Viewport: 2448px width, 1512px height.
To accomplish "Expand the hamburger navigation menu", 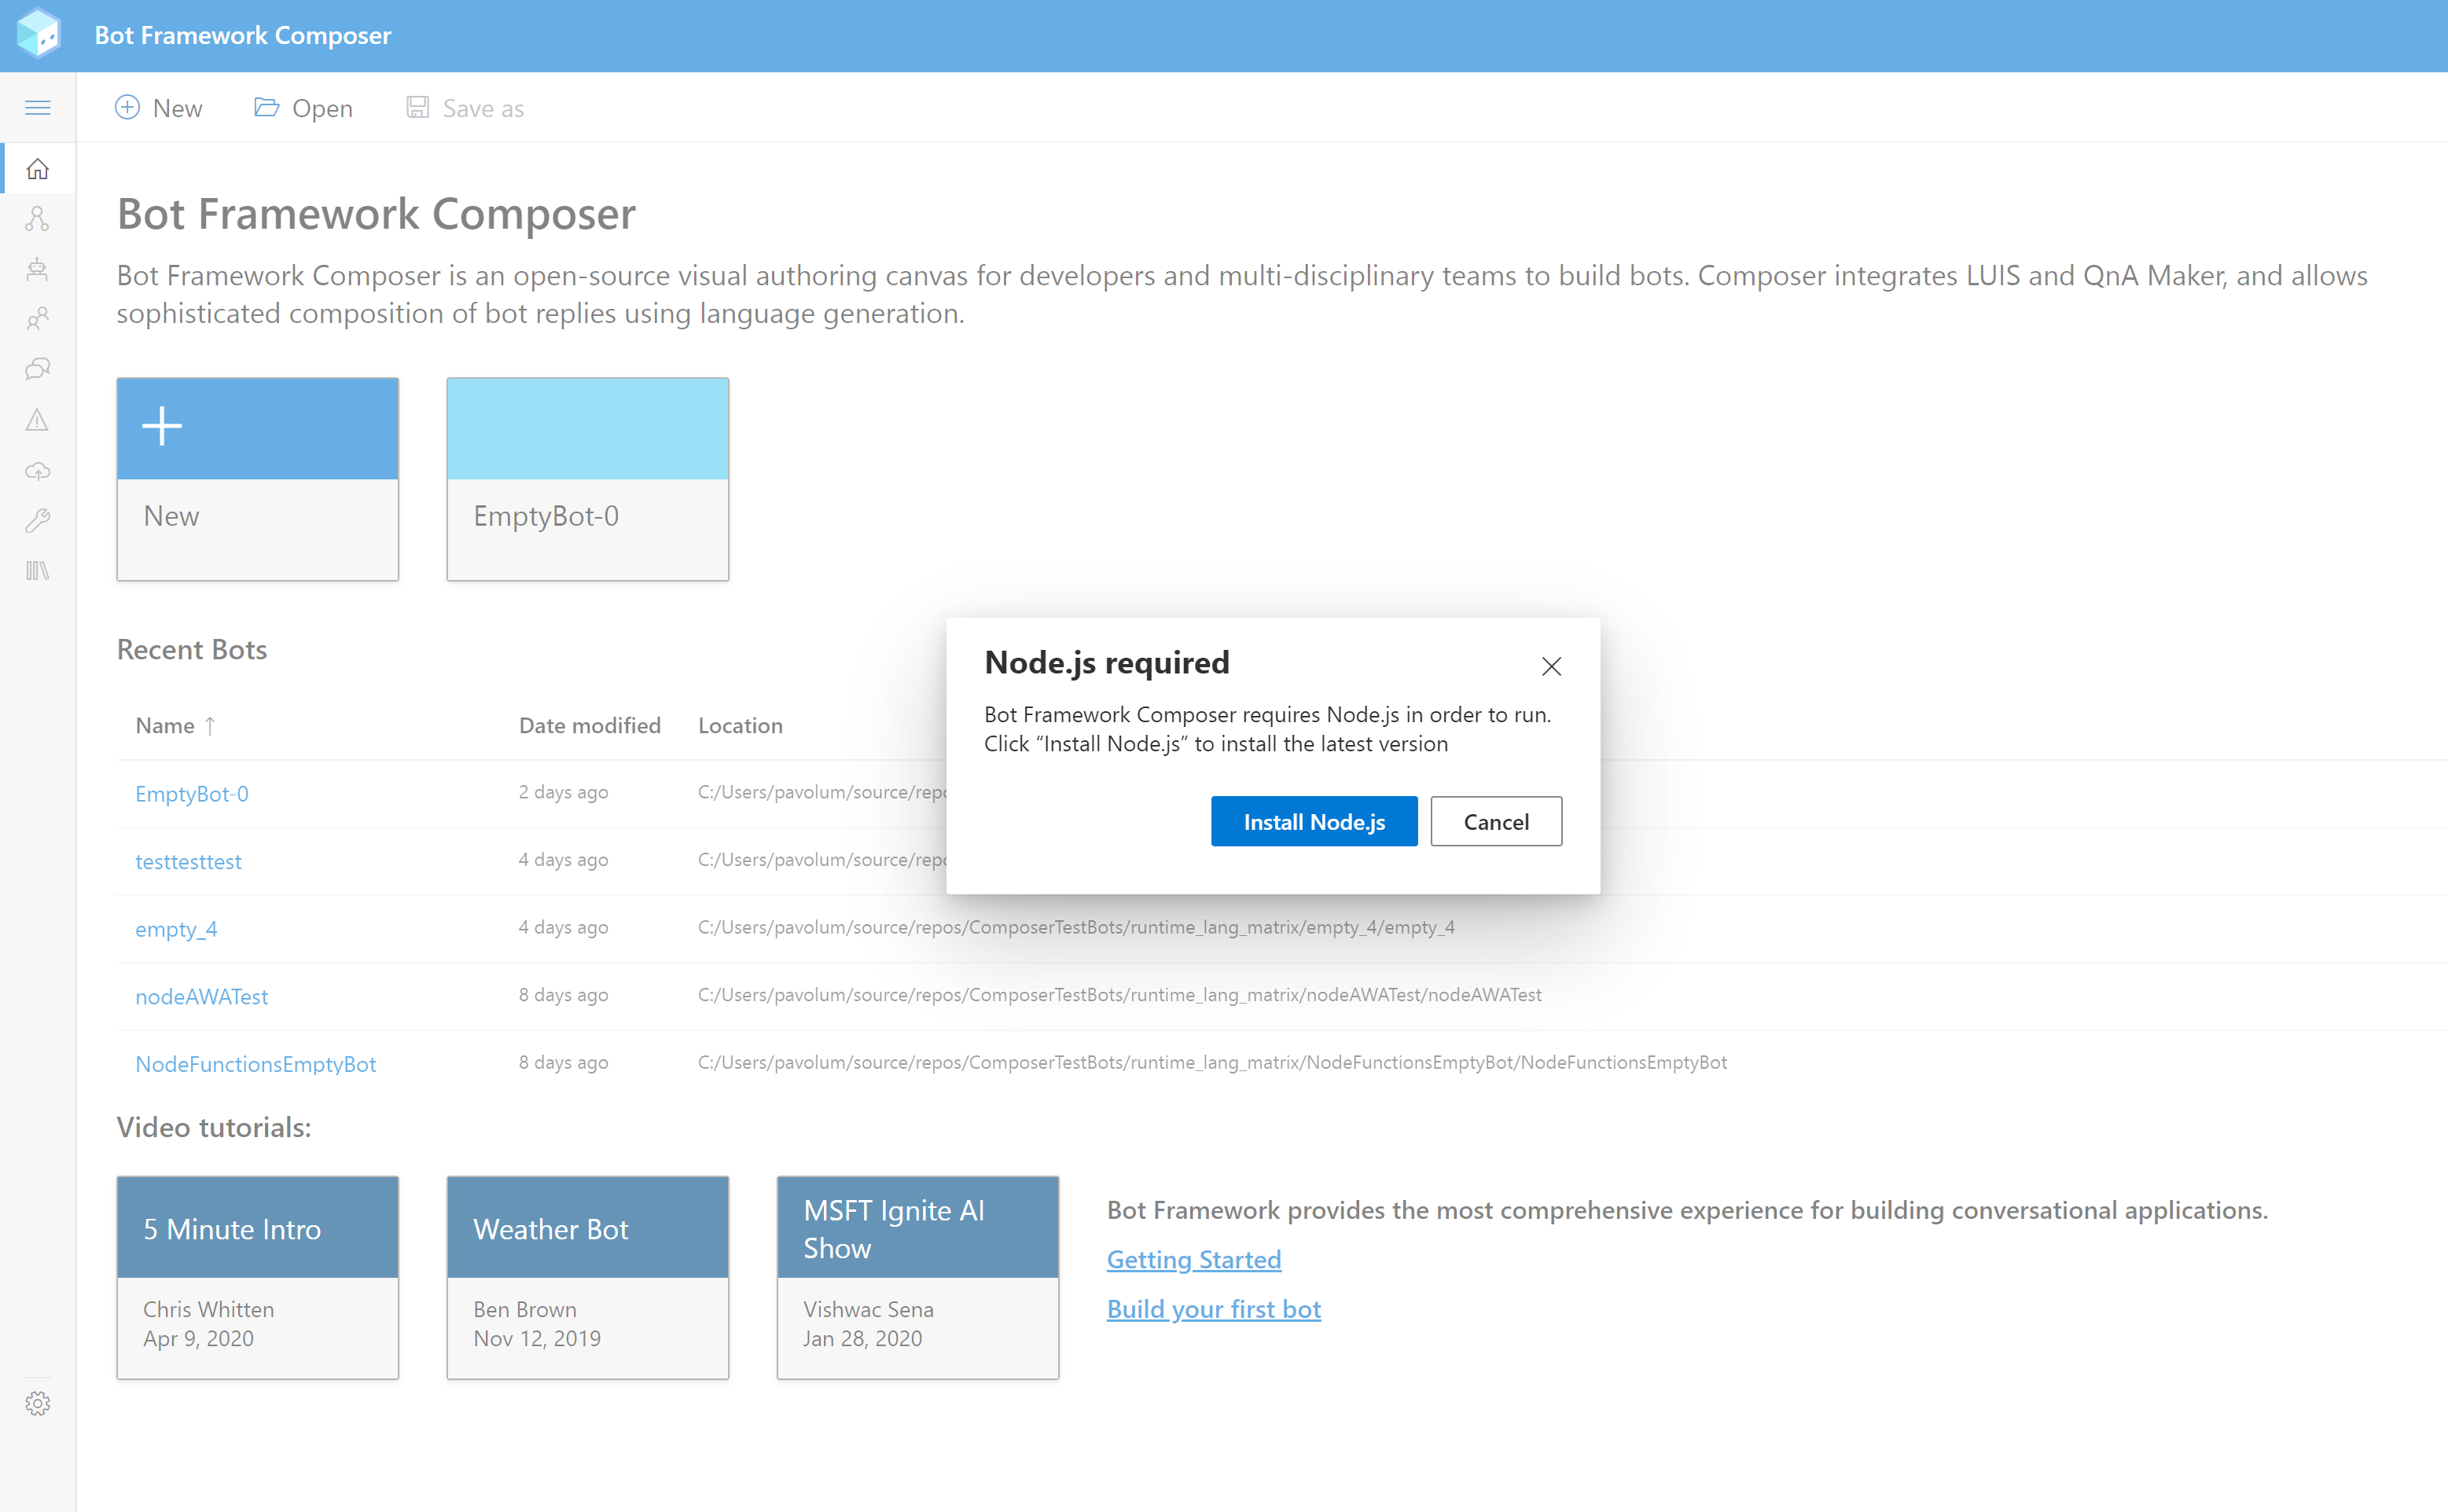I will click(38, 108).
